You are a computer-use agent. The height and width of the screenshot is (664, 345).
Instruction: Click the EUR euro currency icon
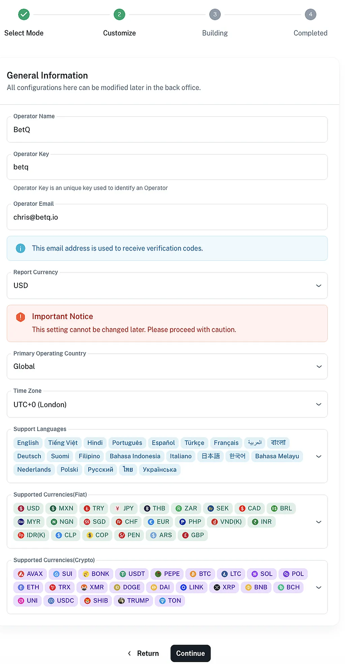coord(151,522)
